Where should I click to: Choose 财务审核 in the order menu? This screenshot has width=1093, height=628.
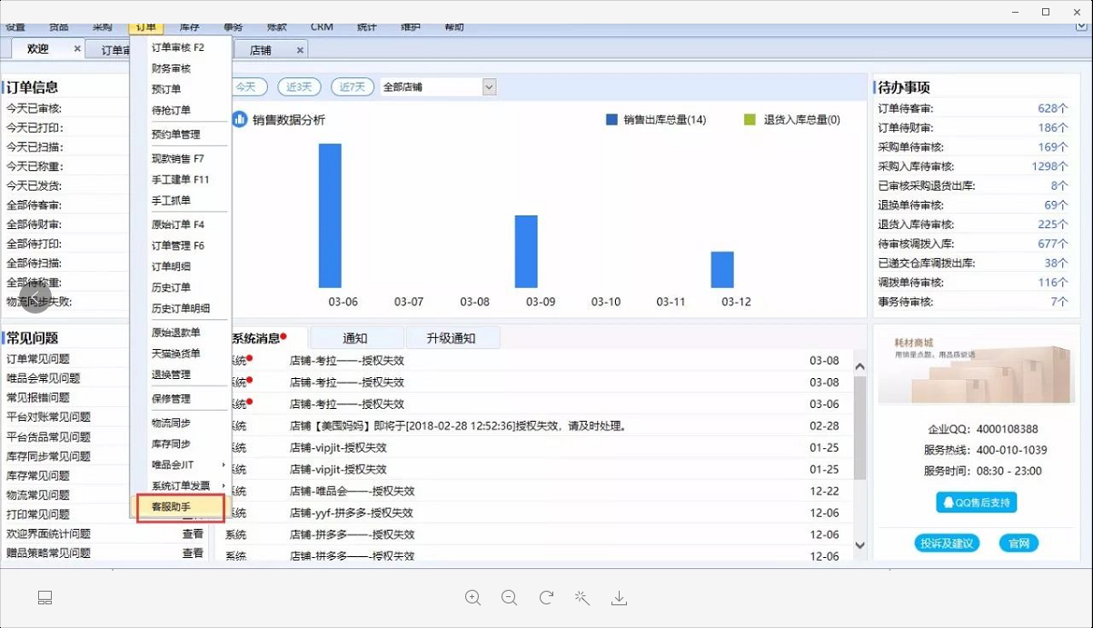coord(171,68)
